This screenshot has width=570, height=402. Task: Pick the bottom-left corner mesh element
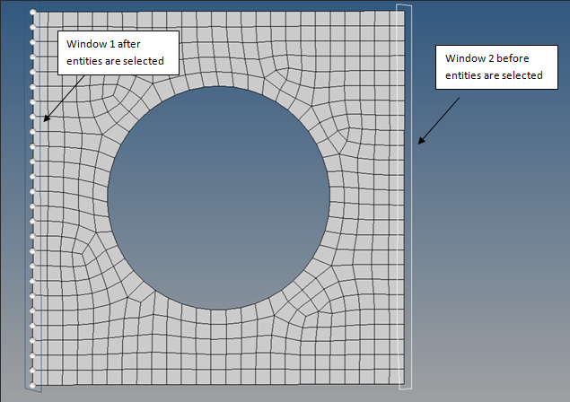pyautogui.click(x=39, y=381)
